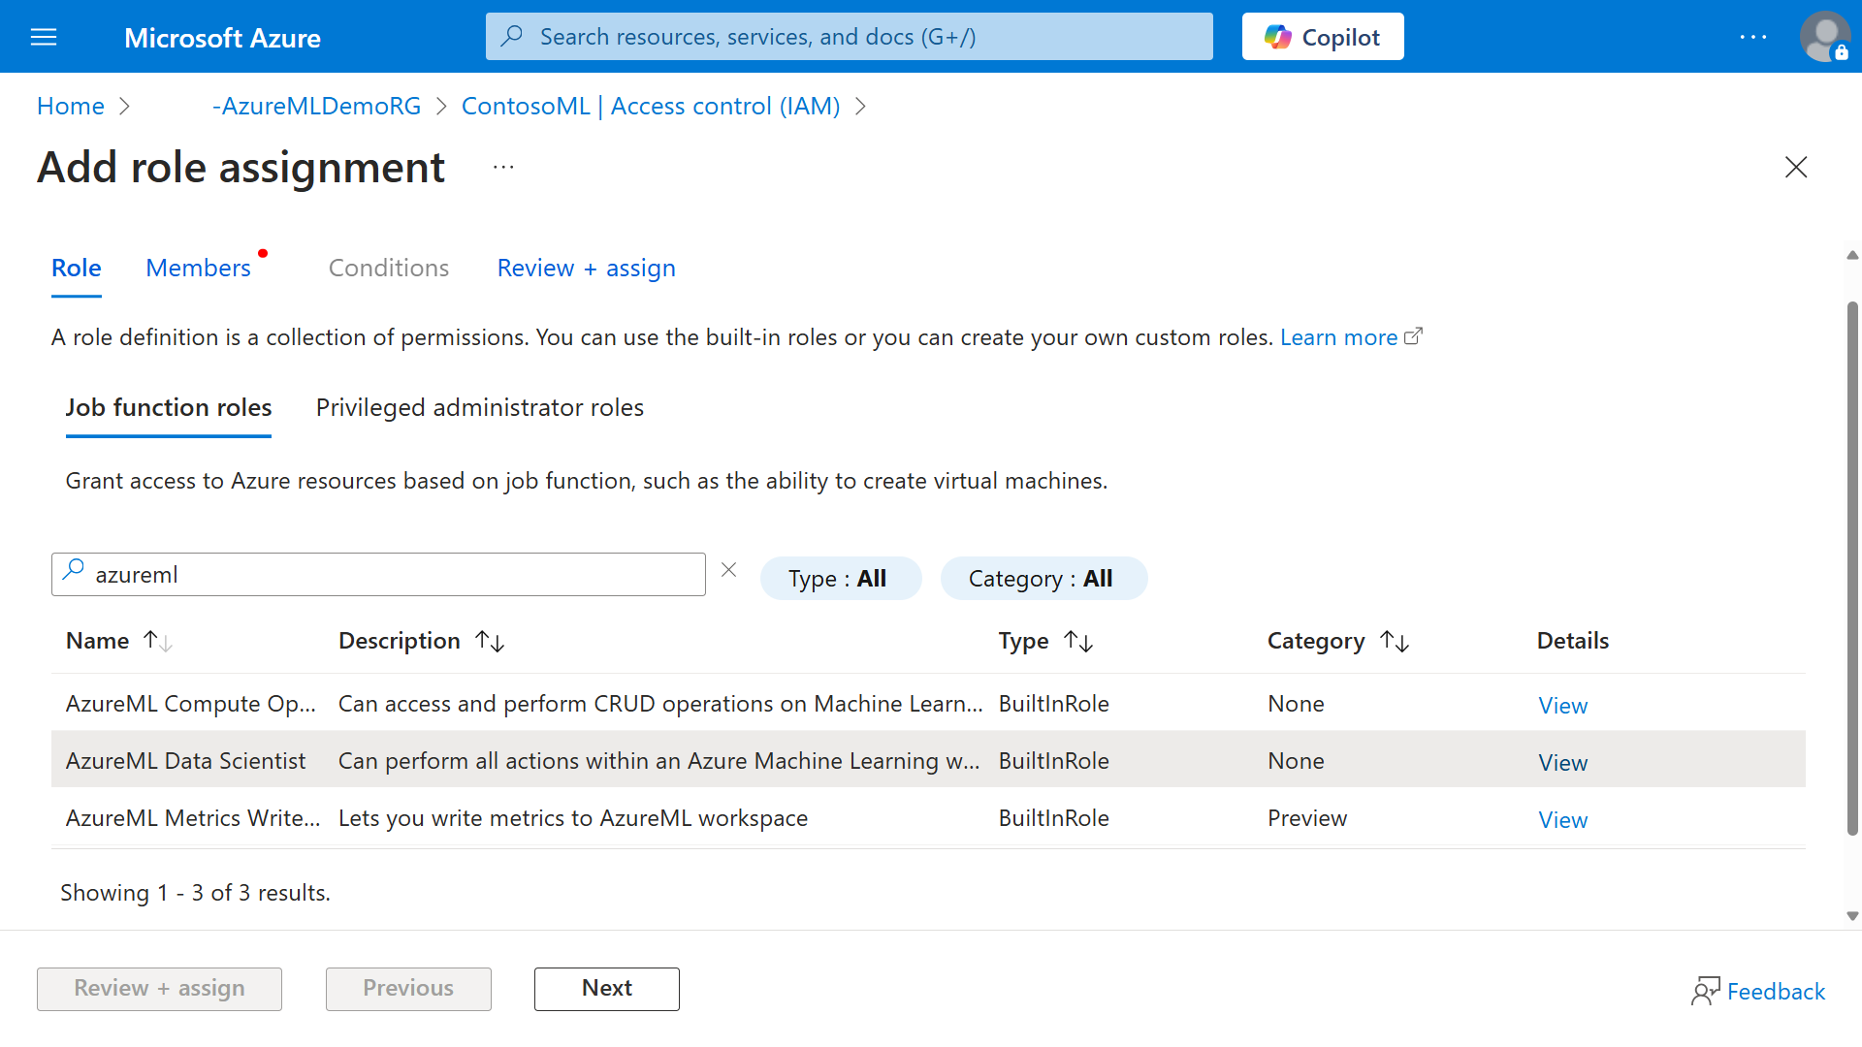View details of AzureML Data Scientist role
Screen dimensions: 1862x1047
click(x=1561, y=762)
